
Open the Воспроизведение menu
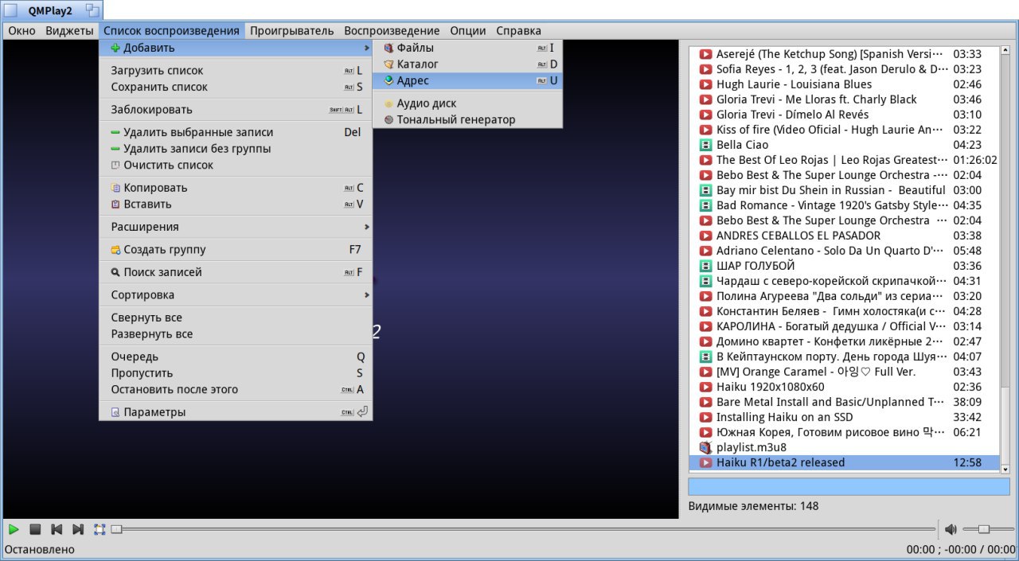(x=392, y=31)
